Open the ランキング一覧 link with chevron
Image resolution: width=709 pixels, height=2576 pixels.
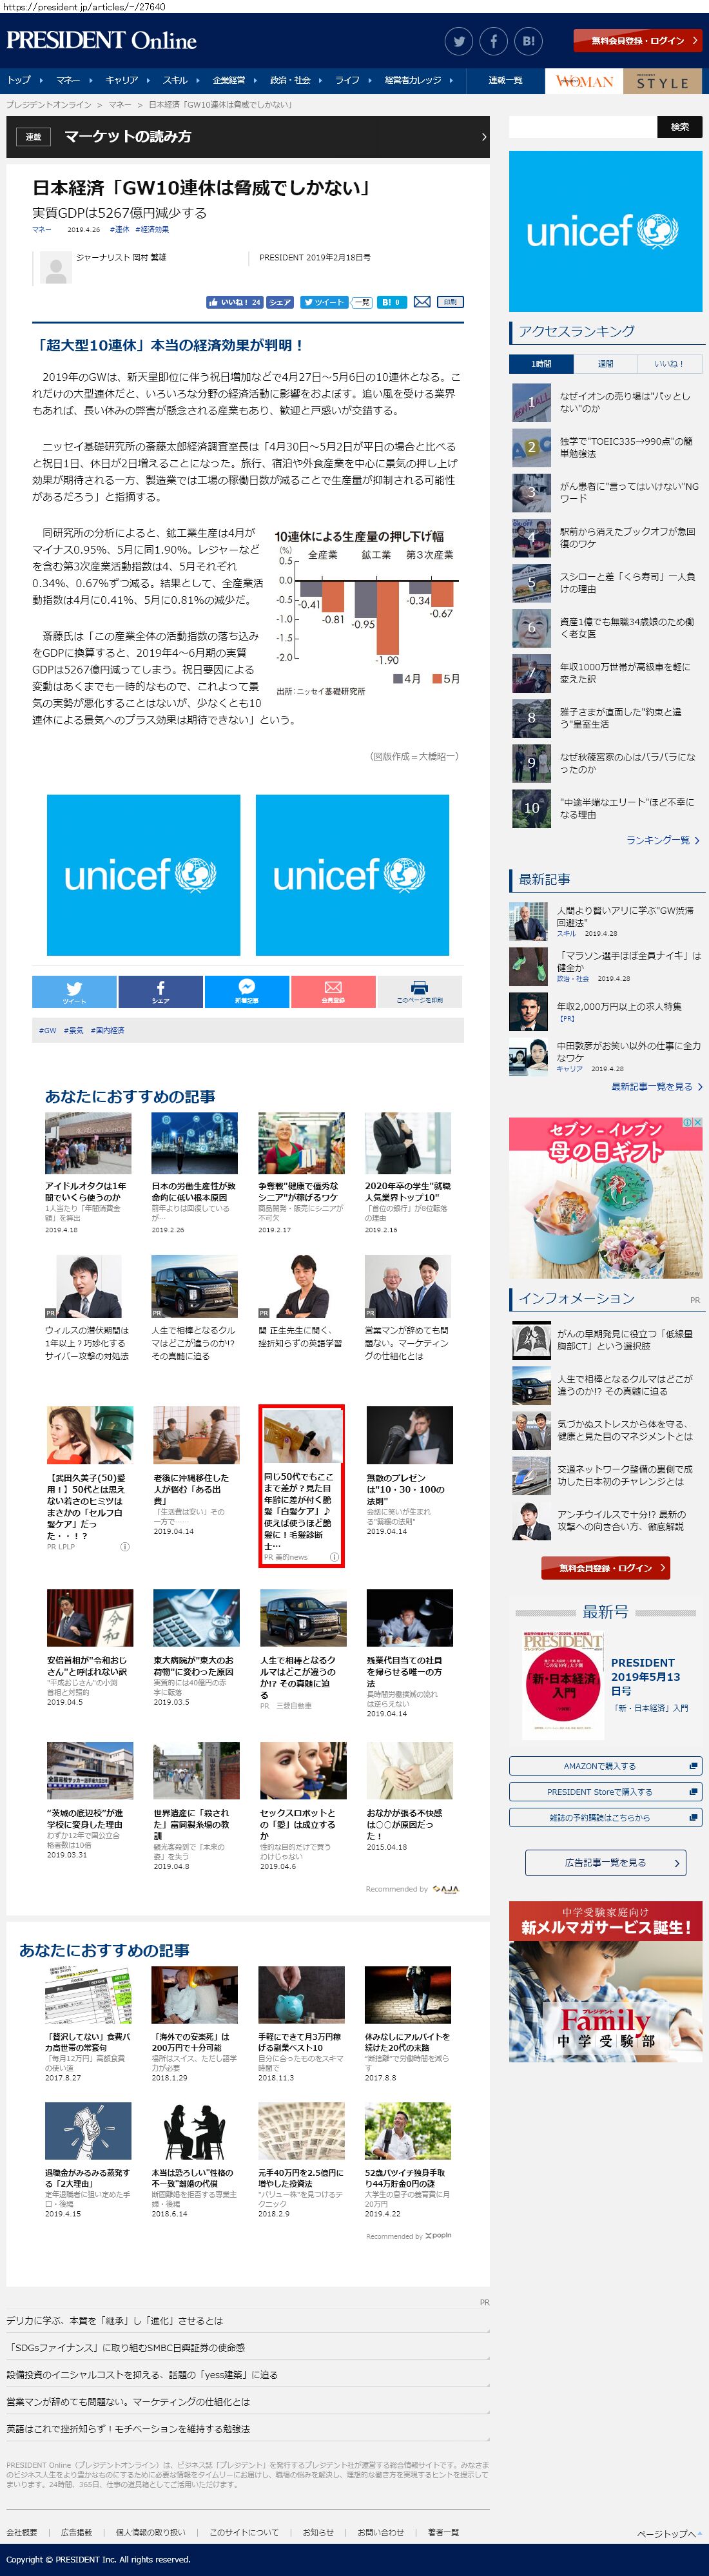(x=663, y=840)
